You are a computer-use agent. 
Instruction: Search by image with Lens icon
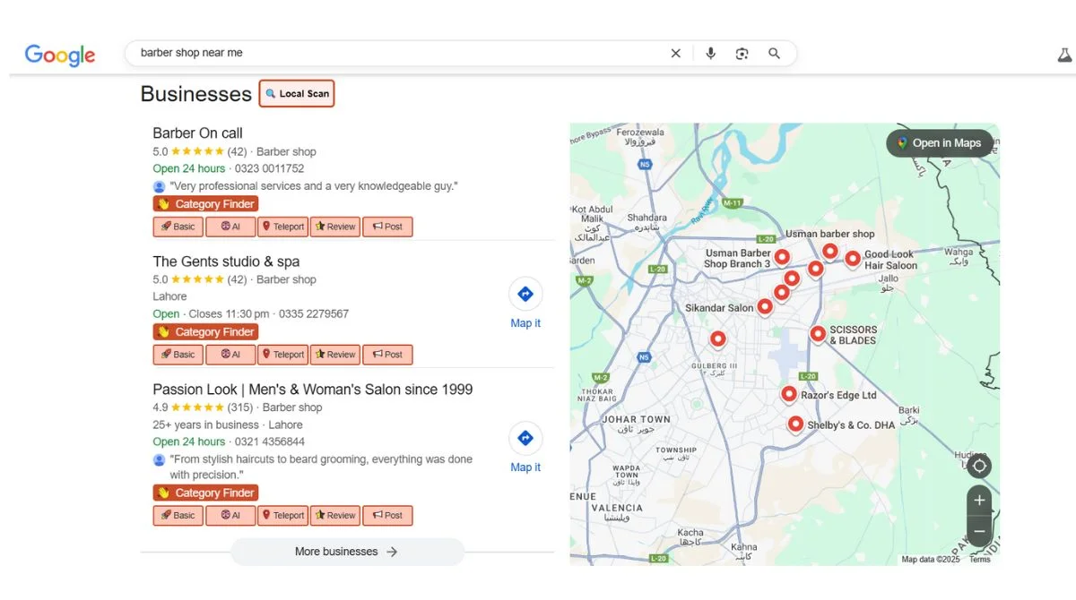(x=742, y=54)
